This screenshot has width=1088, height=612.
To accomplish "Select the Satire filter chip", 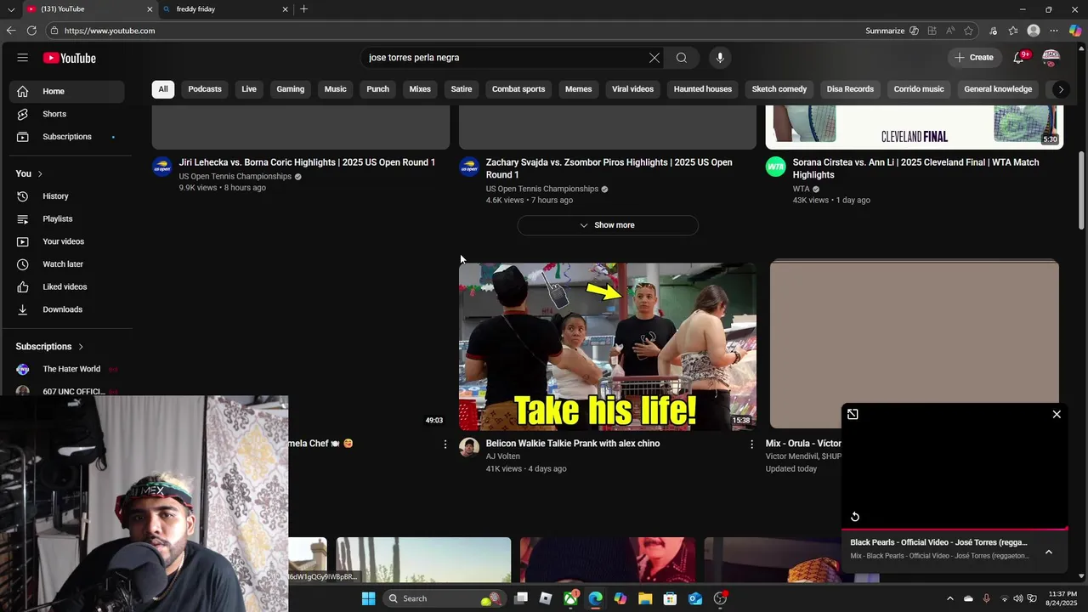I will click(x=462, y=89).
